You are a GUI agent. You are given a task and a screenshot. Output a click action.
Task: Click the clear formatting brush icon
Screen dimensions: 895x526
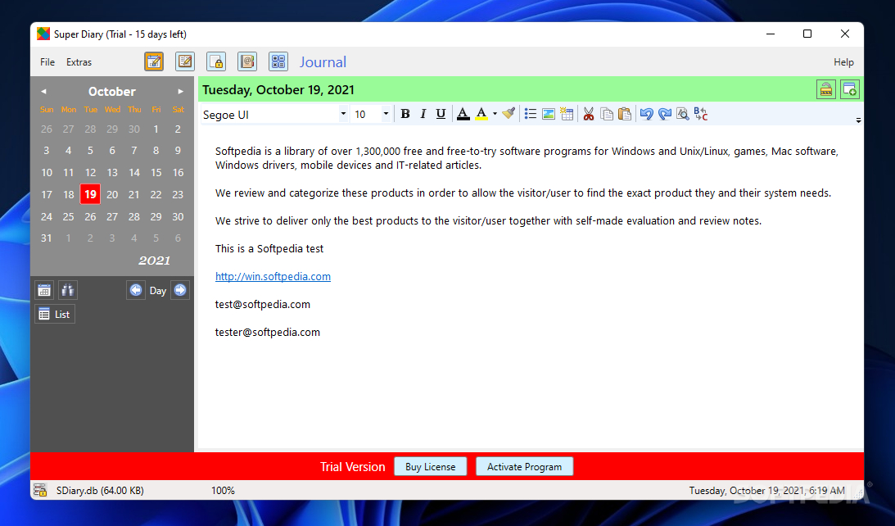click(x=509, y=114)
